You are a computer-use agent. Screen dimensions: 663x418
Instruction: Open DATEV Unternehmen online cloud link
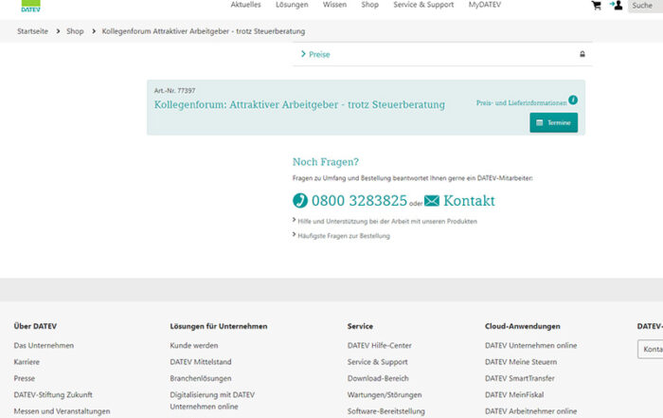pos(530,345)
